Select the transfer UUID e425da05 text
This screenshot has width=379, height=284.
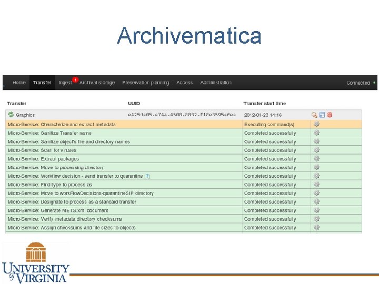[x=182, y=115]
